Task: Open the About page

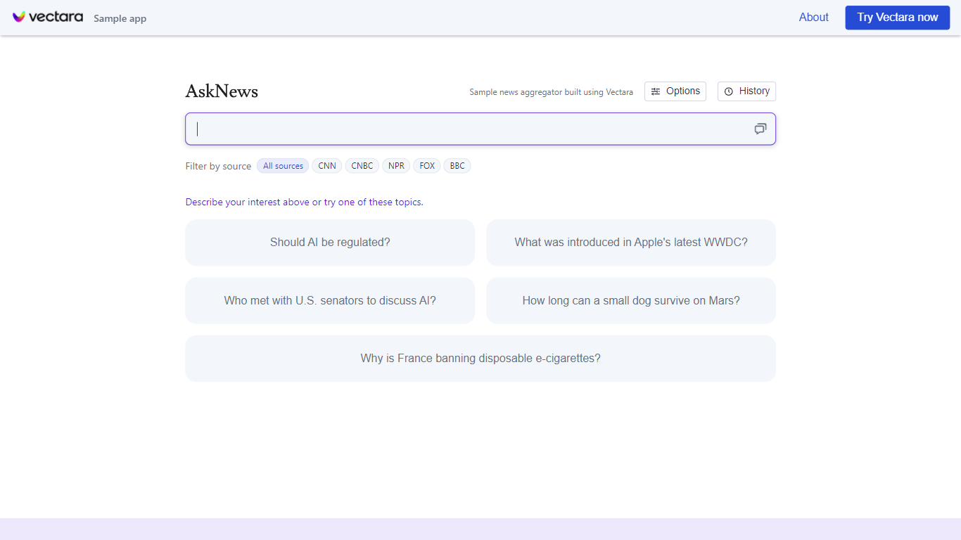Action: coord(813,18)
